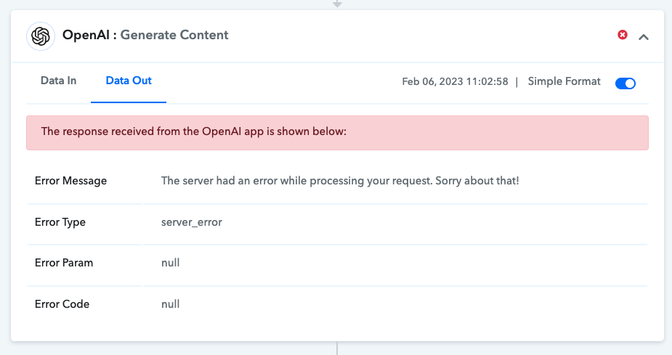This screenshot has width=672, height=355.
Task: Click the connector arrow above the step
Action: coord(337,4)
